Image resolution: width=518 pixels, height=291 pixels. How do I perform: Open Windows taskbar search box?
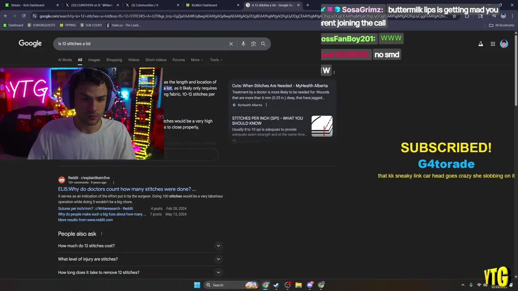tap(232, 285)
